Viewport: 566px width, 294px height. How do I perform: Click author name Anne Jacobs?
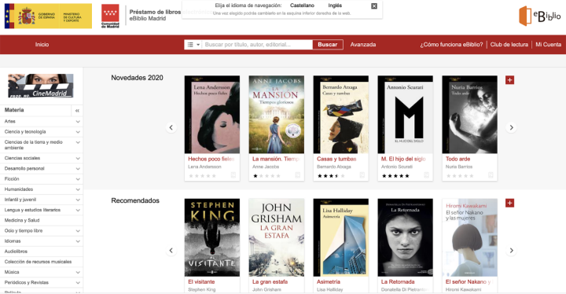[x=266, y=167]
